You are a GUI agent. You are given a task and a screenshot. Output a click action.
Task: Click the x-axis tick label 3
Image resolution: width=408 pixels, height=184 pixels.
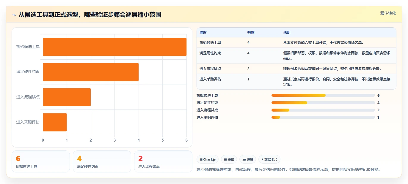(x=115, y=140)
